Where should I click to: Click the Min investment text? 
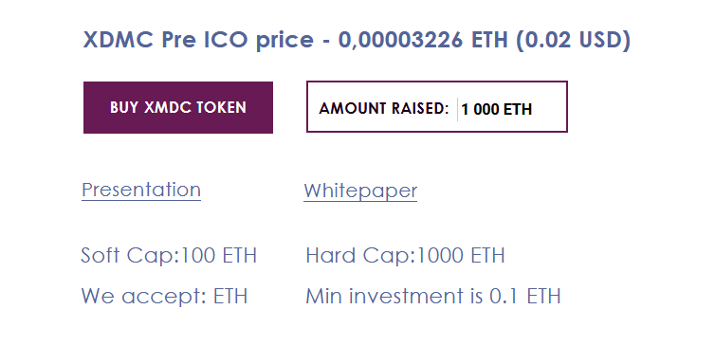(x=394, y=296)
